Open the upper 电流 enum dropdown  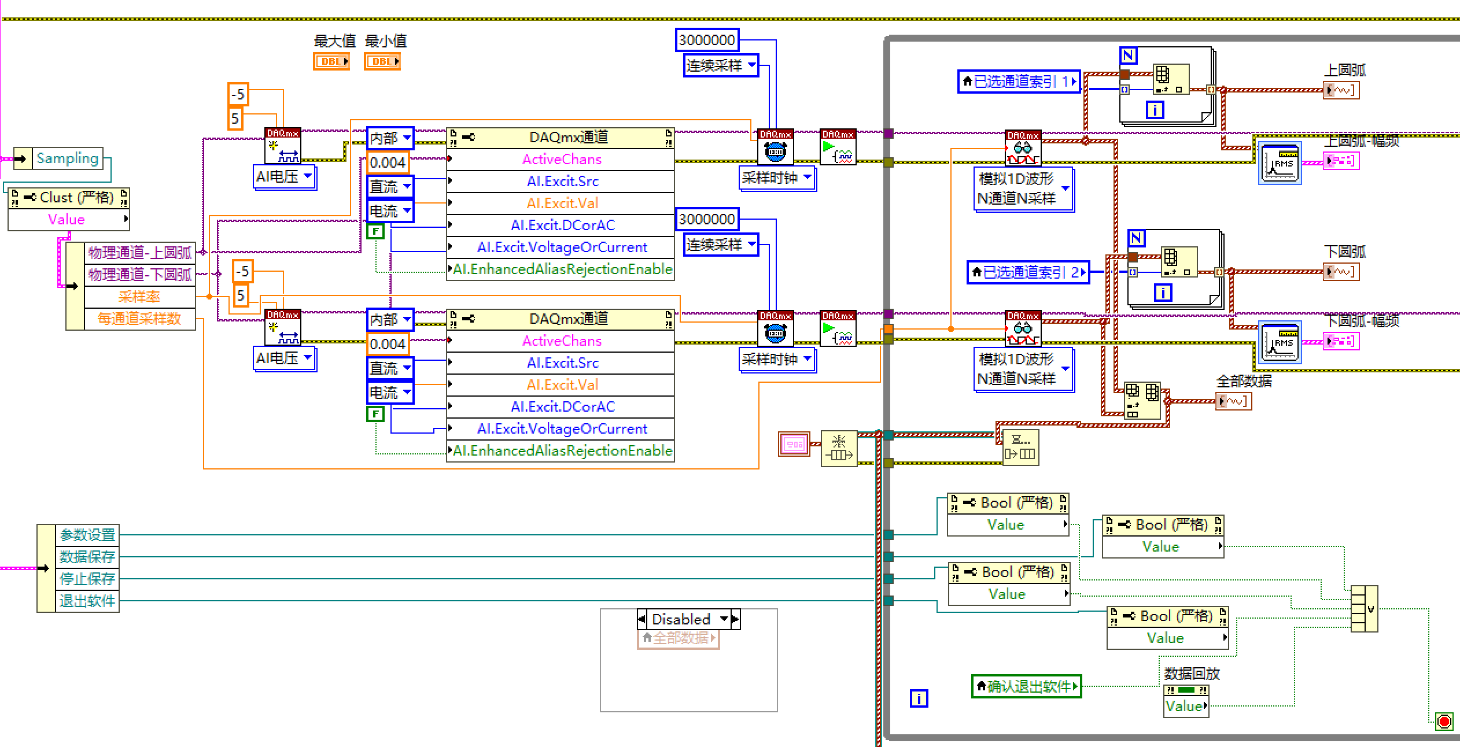click(390, 211)
